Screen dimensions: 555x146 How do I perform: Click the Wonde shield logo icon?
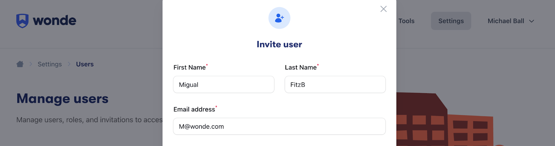pos(22,21)
